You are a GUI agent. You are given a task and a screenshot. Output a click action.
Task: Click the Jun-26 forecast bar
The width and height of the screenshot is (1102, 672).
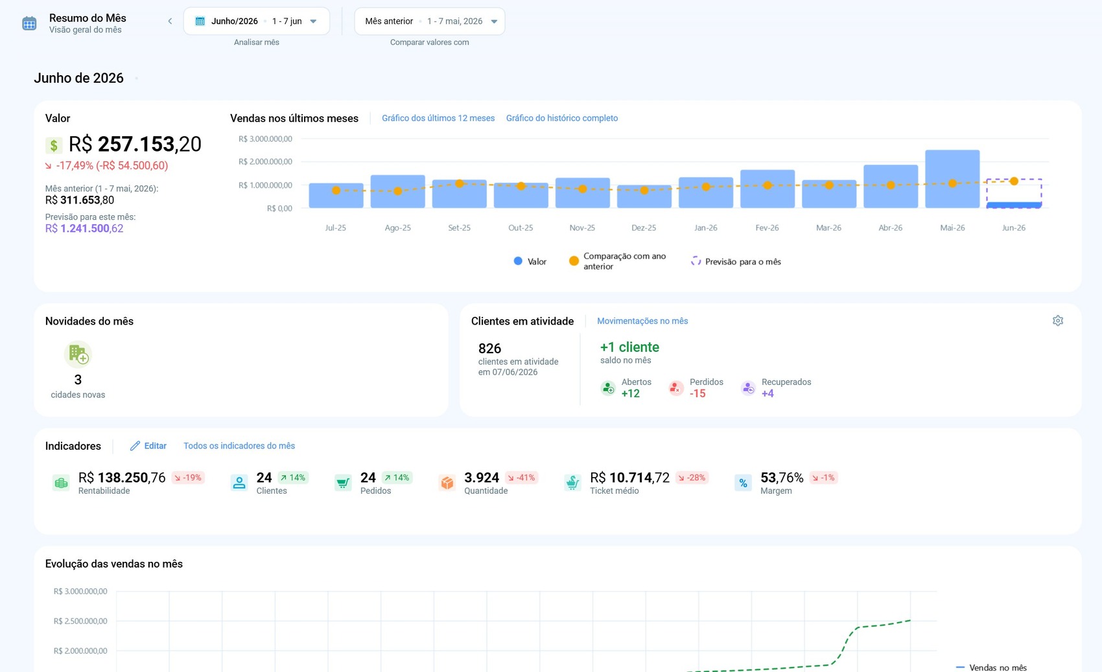[1014, 193]
